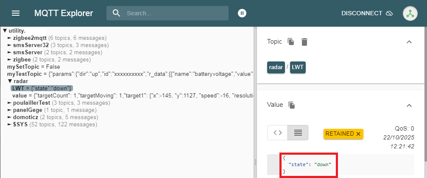The width and height of the screenshot is (427, 178).
Task: Collapse the radar topic branch
Action: 10,81
